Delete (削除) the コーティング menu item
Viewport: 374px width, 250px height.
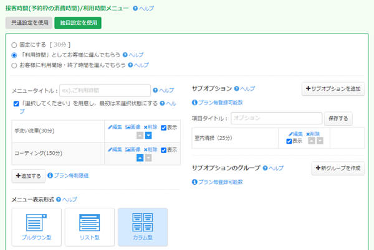(150, 149)
